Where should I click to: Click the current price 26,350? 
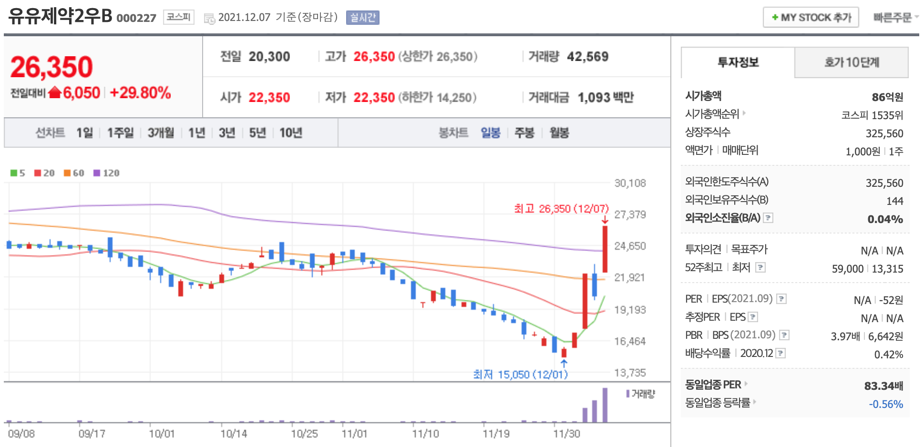click(x=51, y=67)
